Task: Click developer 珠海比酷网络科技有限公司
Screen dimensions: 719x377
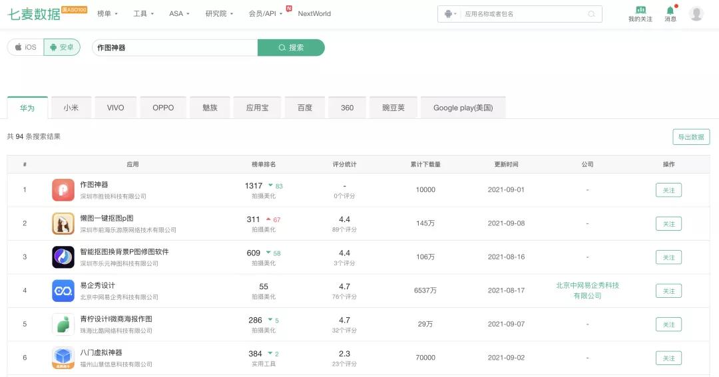Action: click(x=116, y=330)
